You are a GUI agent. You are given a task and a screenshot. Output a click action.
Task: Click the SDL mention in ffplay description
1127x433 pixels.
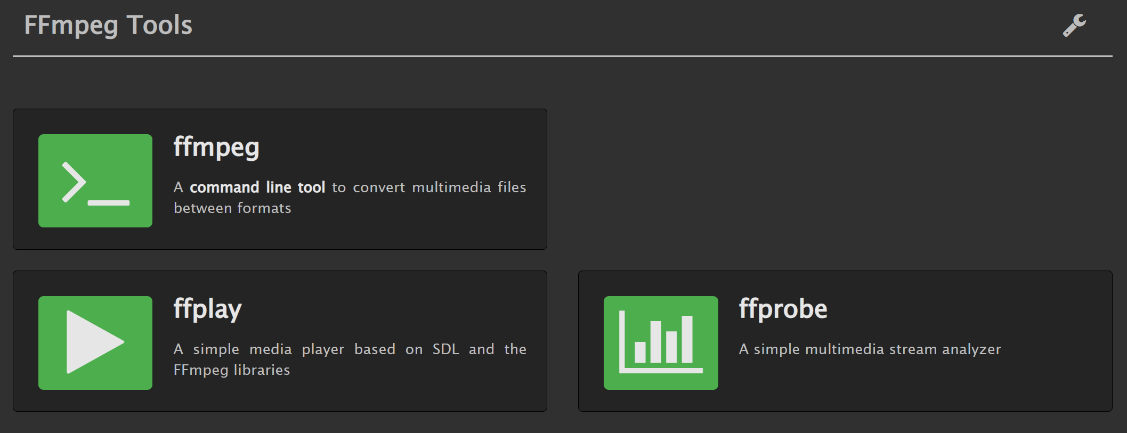445,349
